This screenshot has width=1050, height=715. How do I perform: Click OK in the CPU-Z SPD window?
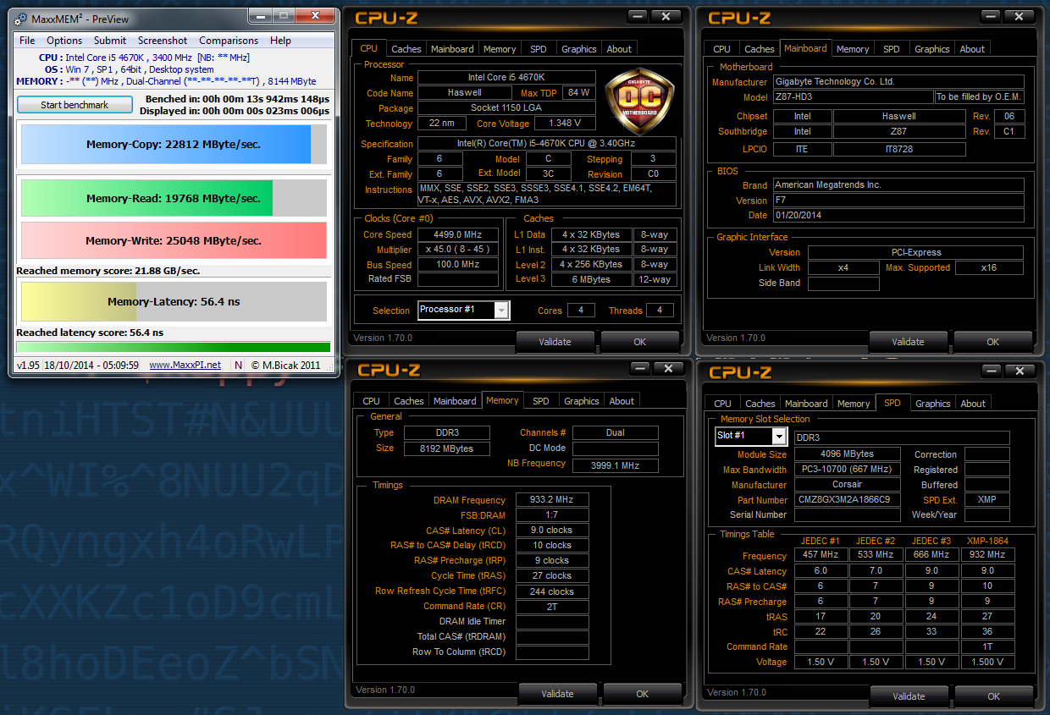tap(994, 696)
